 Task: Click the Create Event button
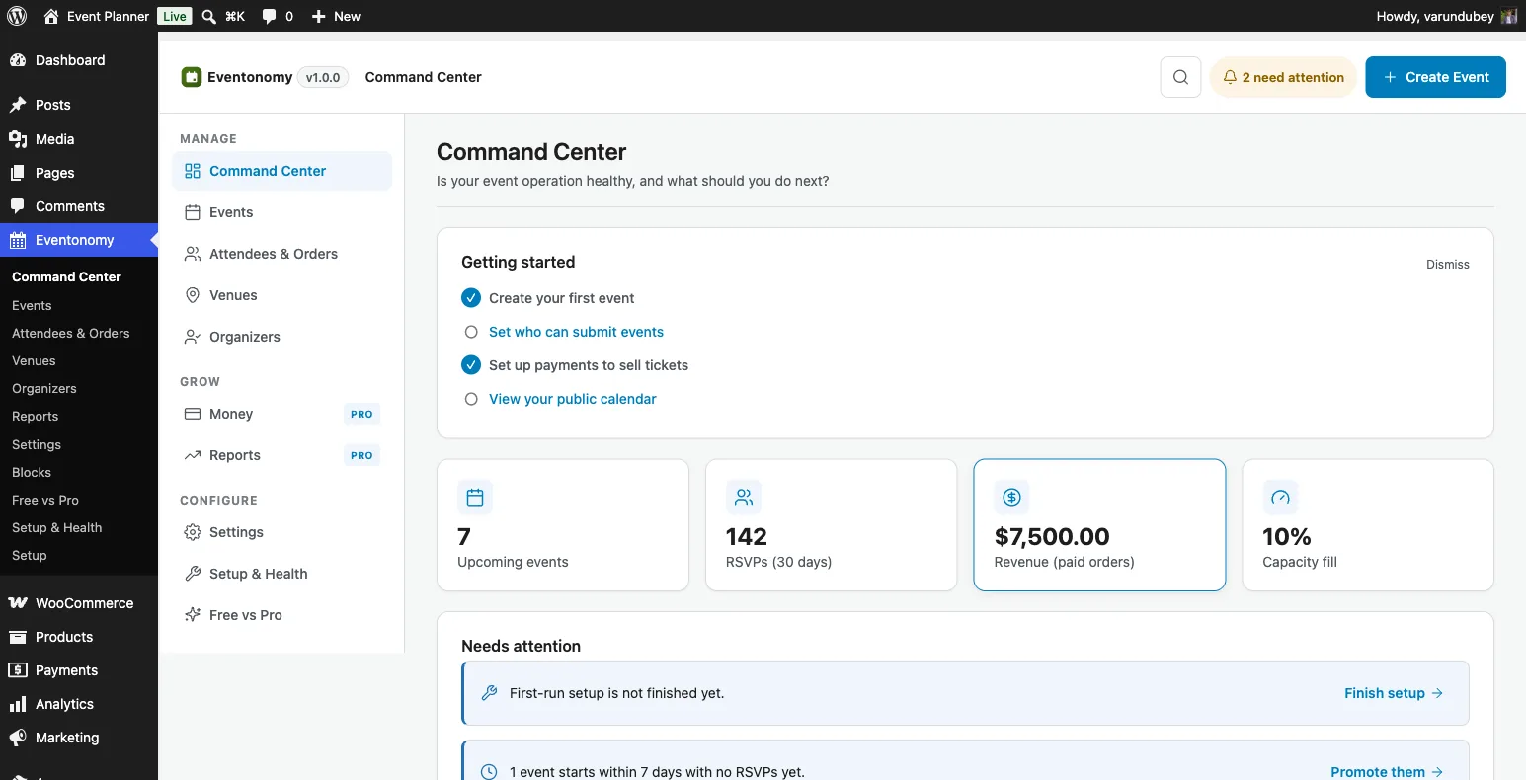tap(1435, 77)
